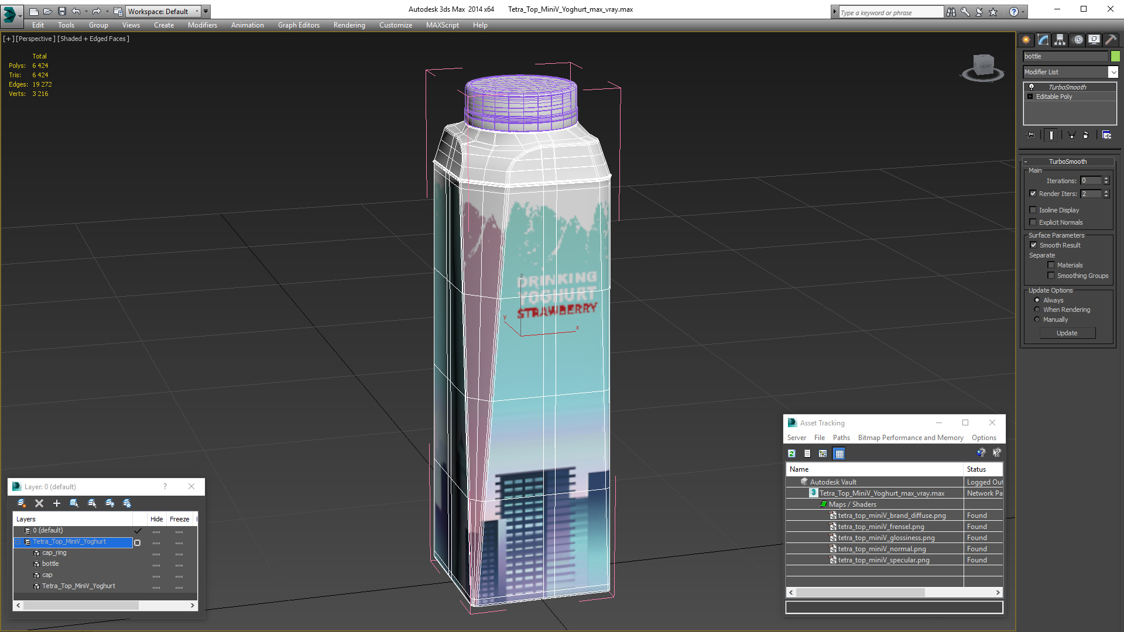Click the ViewCube in viewport
This screenshot has height=632, width=1124.
pos(983,67)
